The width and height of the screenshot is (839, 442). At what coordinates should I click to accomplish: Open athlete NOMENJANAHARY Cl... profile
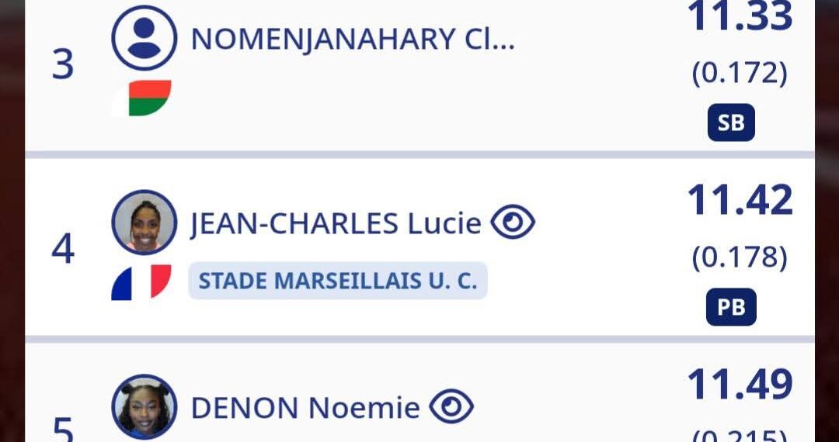353,39
